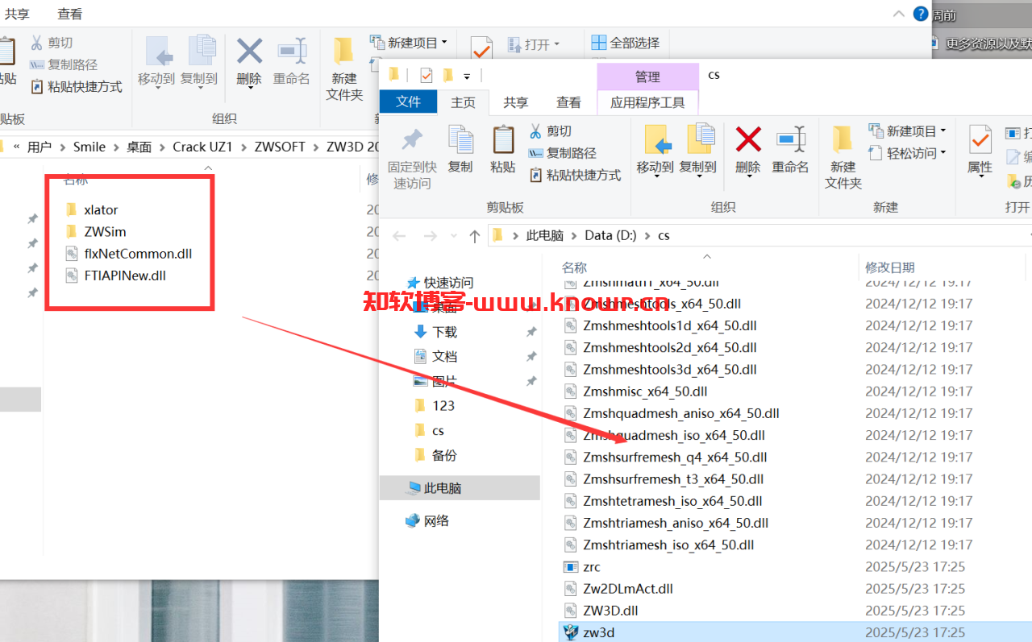The width and height of the screenshot is (1032, 642).
Task: Click Properties icon in cs window
Action: tap(980, 140)
